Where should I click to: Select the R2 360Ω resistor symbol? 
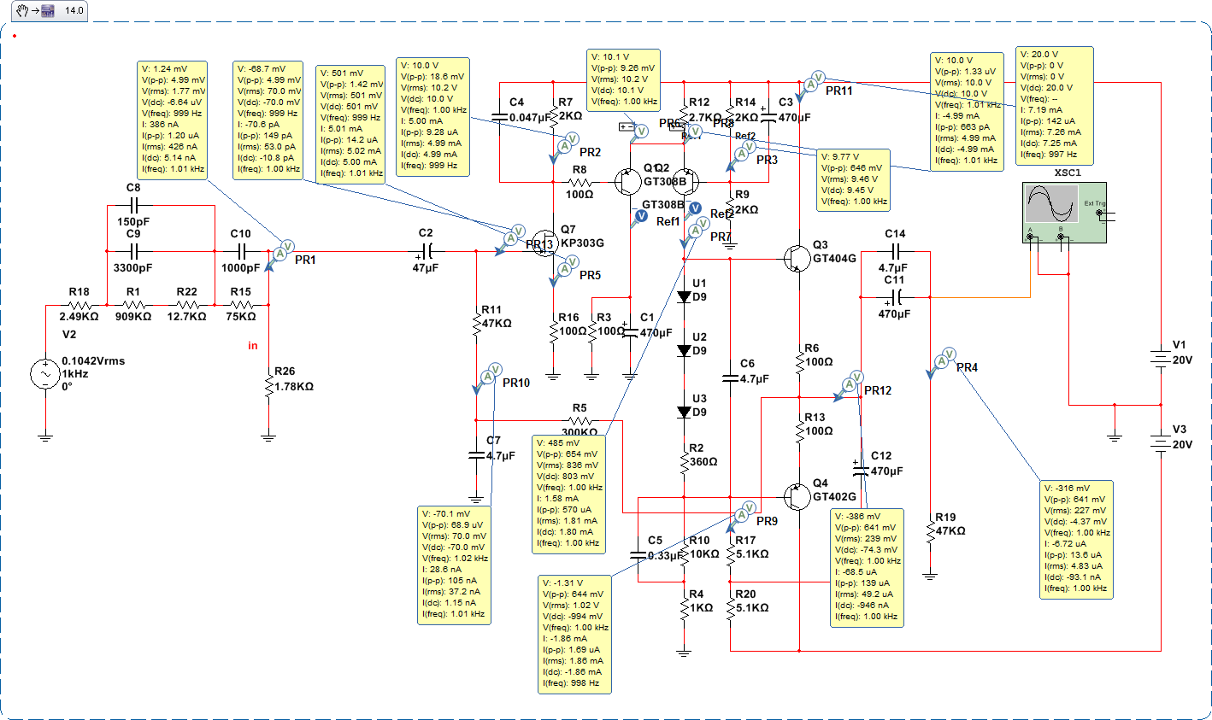tap(684, 462)
